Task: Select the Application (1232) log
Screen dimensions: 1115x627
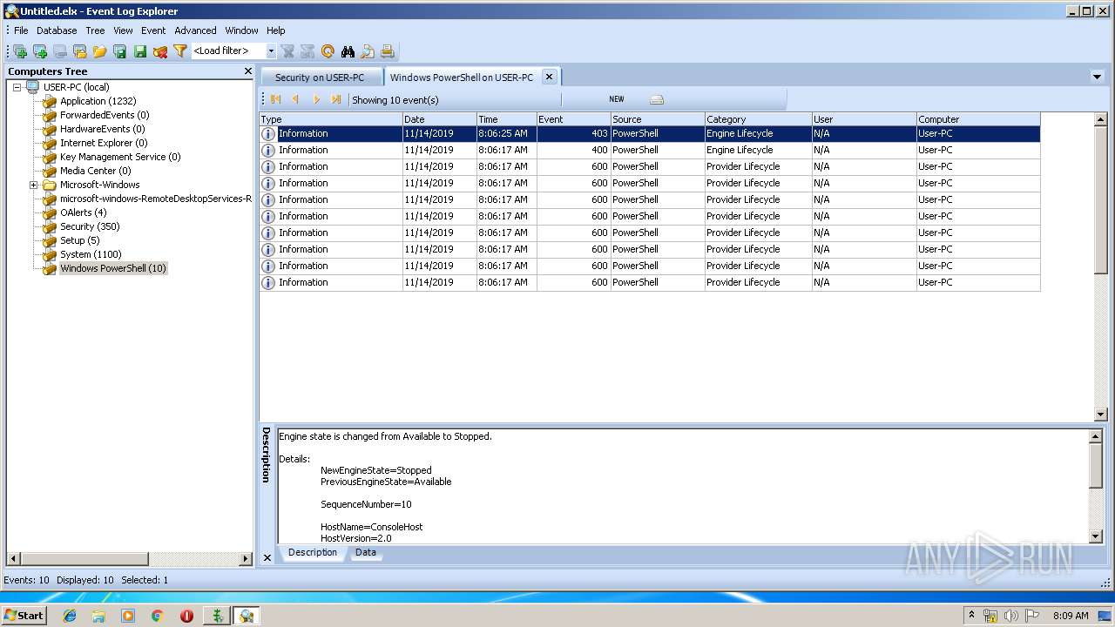Action: click(x=98, y=101)
